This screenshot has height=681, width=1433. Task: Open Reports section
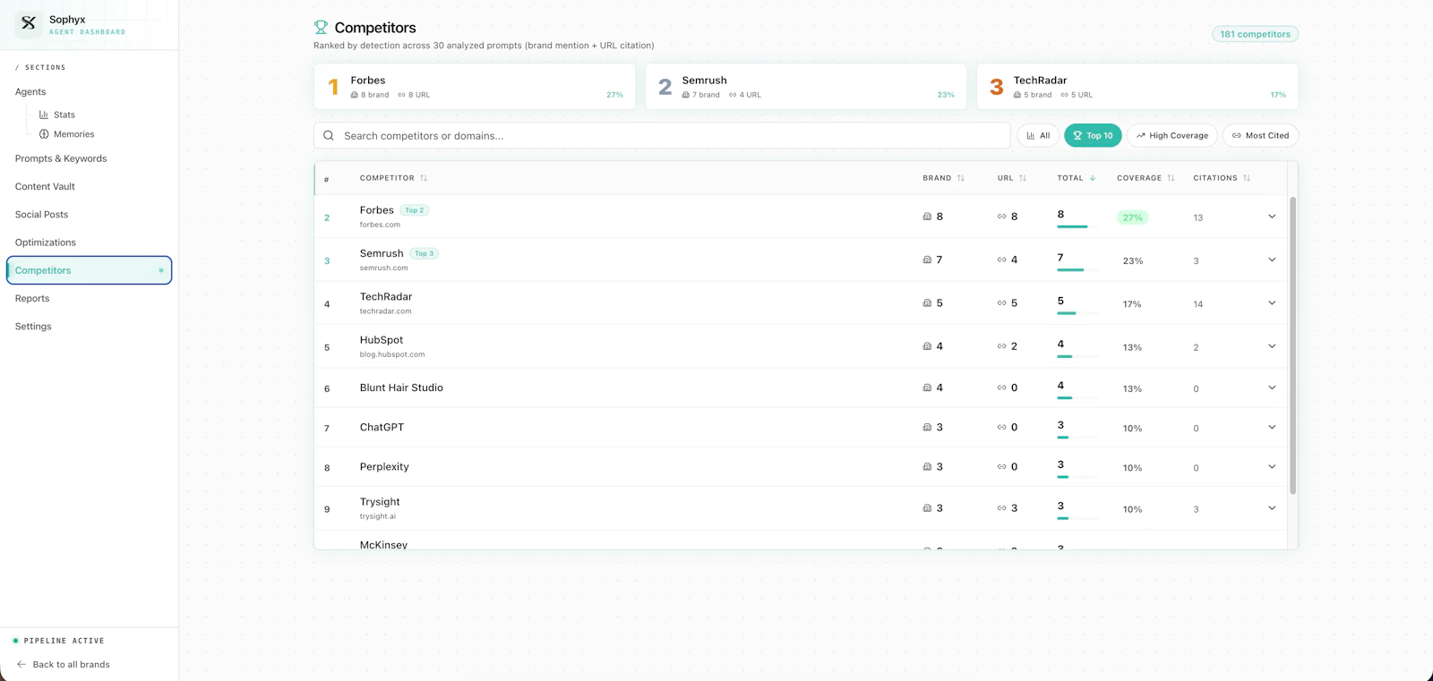[32, 299]
